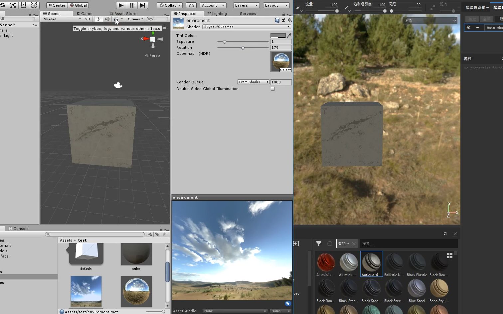Switch shelf to grid view icon

coord(449,256)
